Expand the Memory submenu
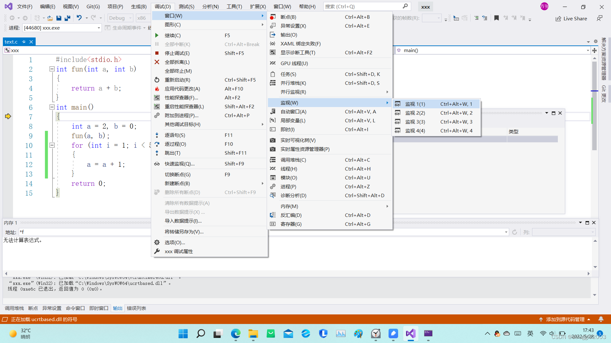Viewport: 611px width, 343px height. (x=330, y=206)
